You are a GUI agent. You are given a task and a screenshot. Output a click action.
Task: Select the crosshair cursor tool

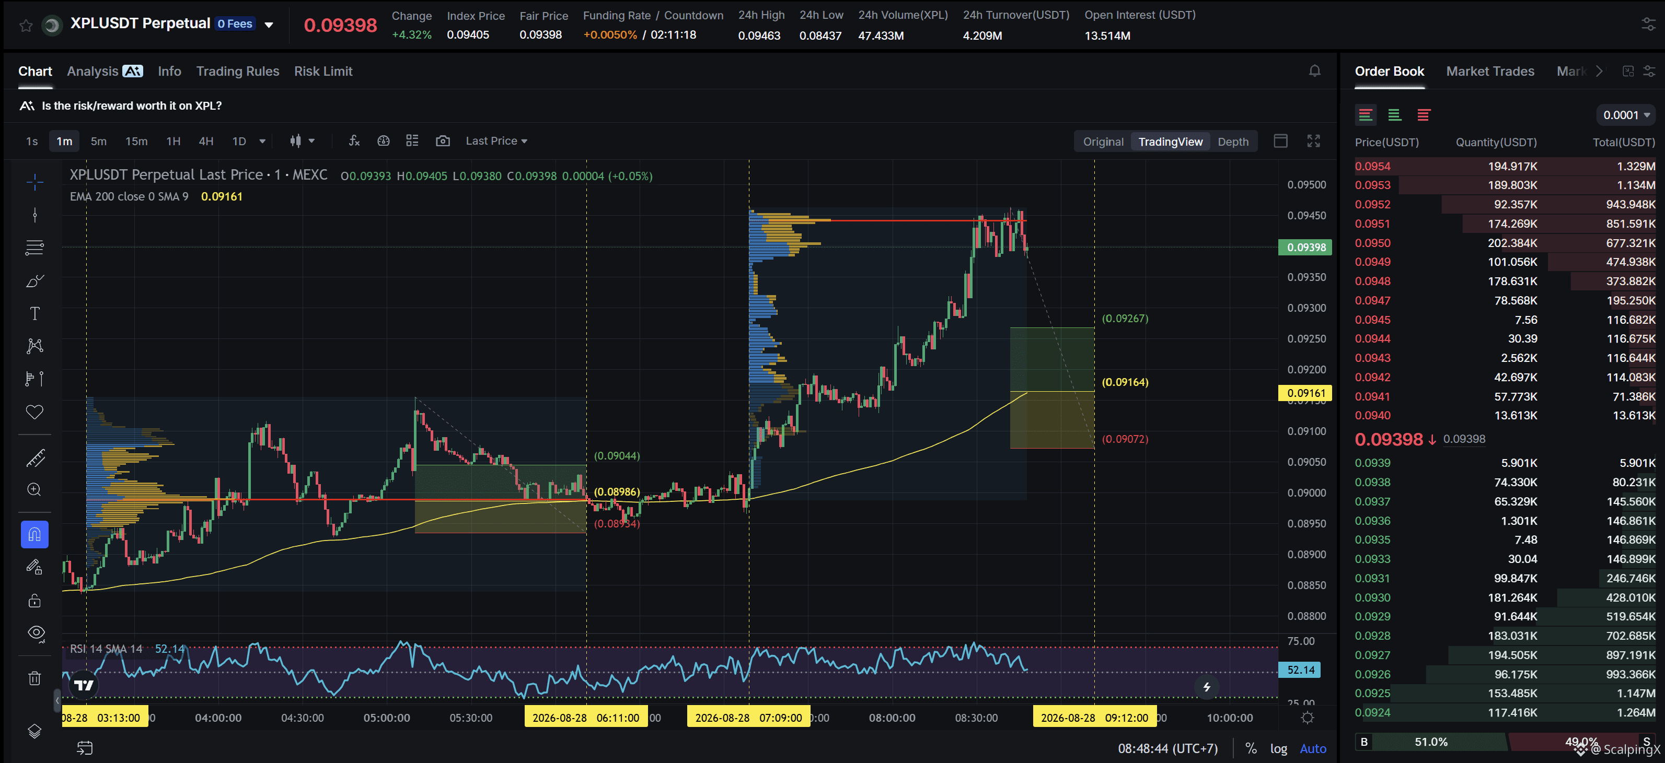(35, 182)
